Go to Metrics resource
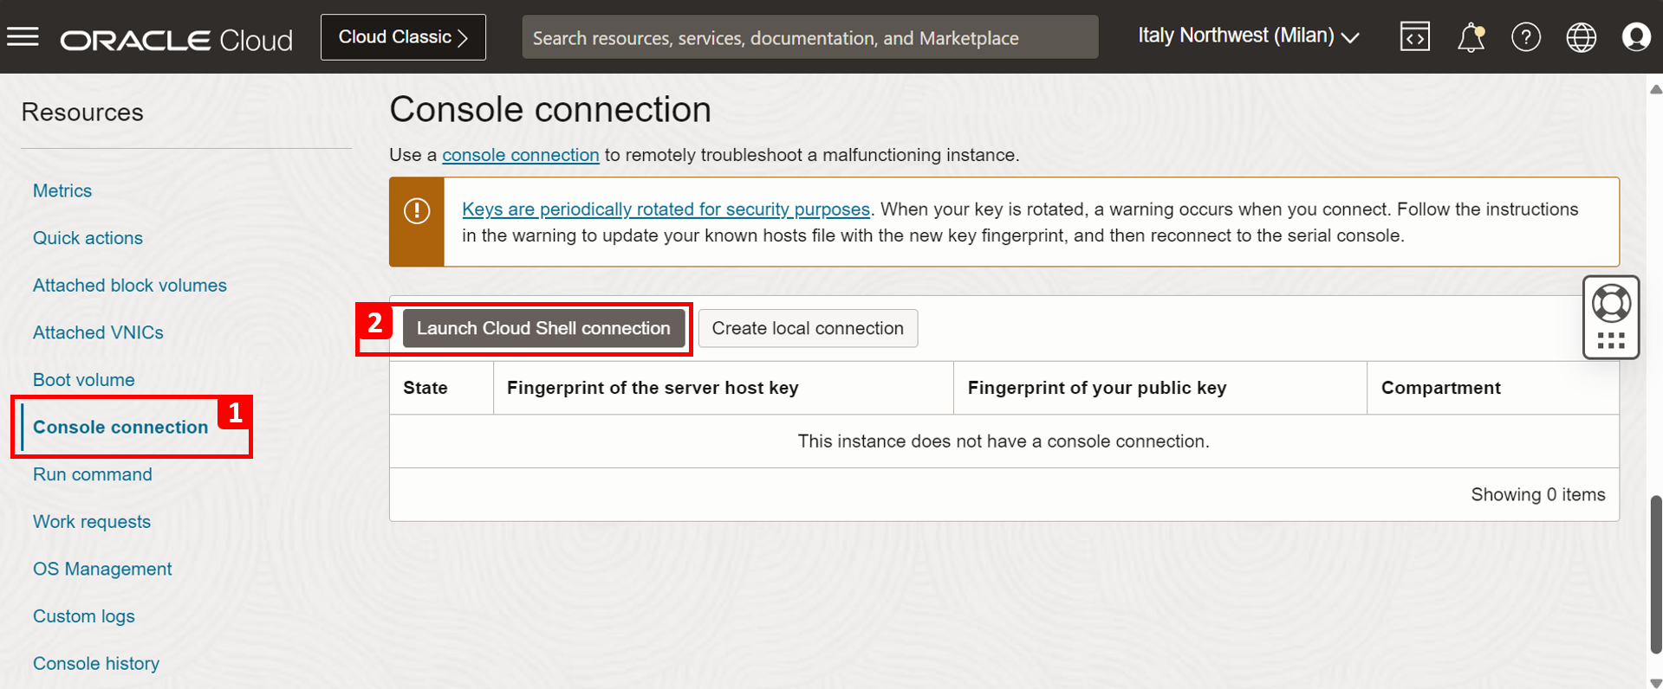This screenshot has height=689, width=1663. pos(62,190)
